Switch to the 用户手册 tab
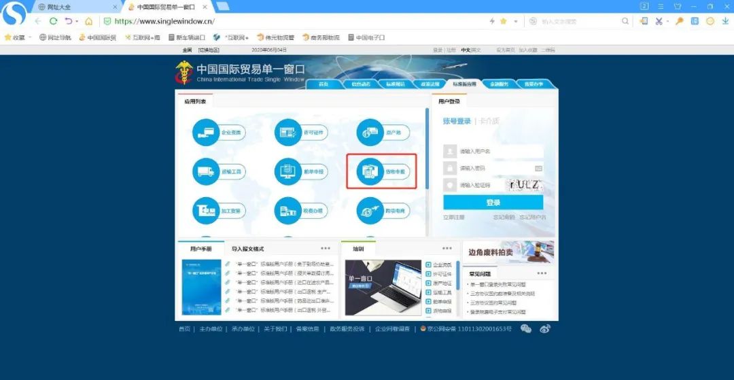 [x=200, y=249]
